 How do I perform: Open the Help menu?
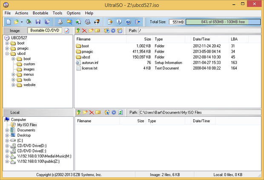point(89,13)
